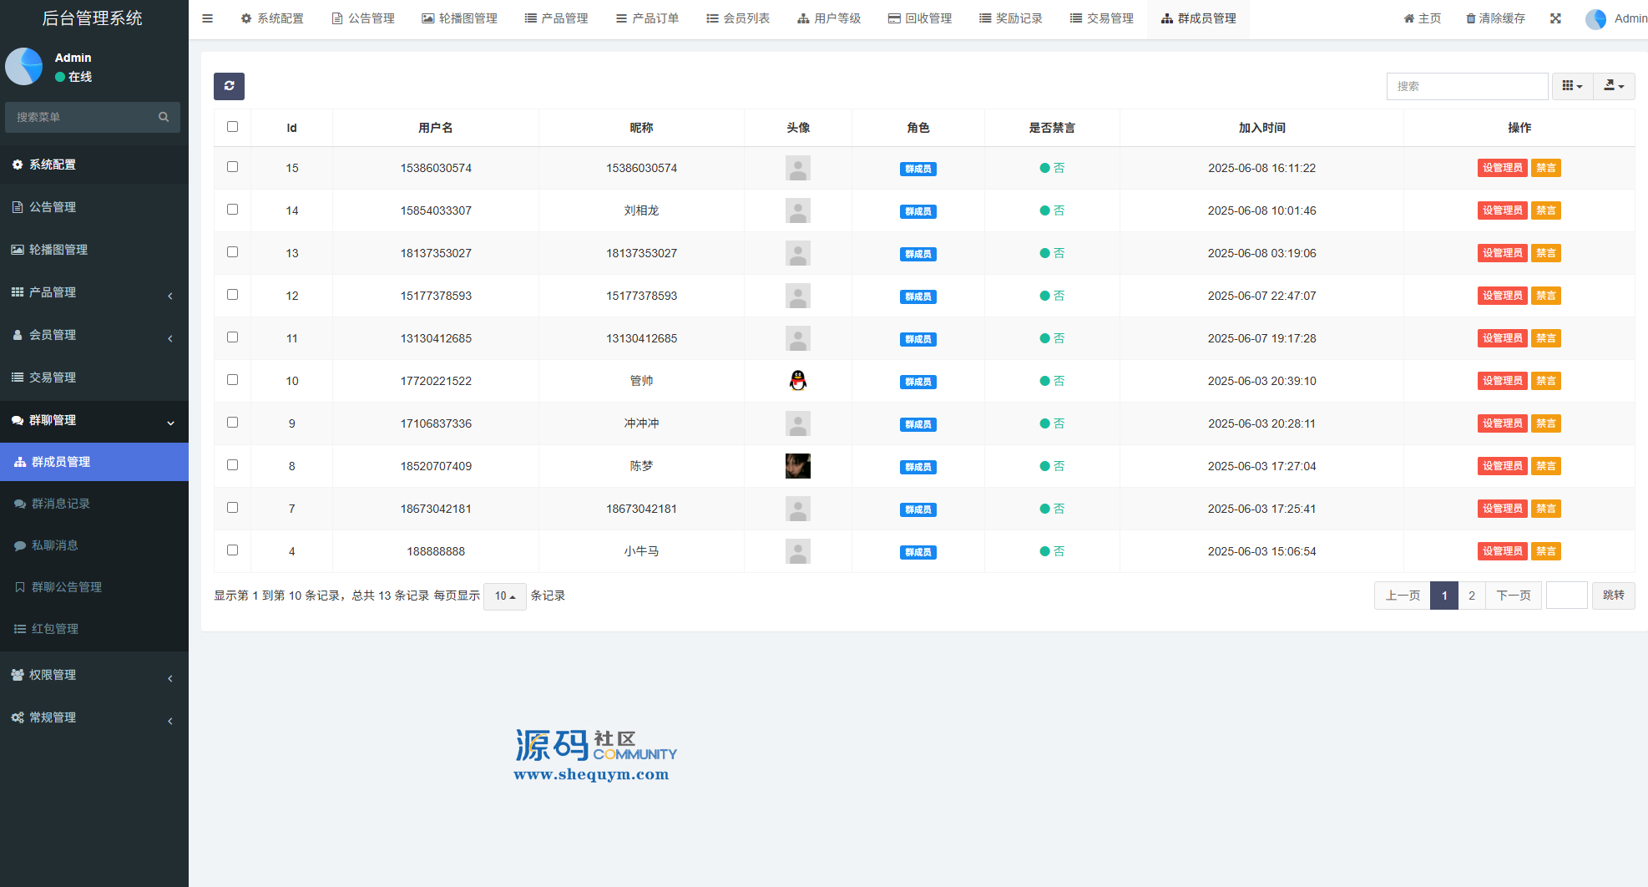This screenshot has height=887, width=1648.
Task: Tick the checkbox for user 陈梦
Action: point(232,465)
